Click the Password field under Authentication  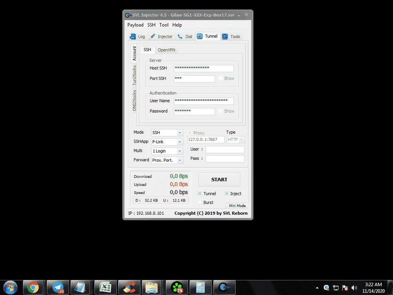coord(194,111)
